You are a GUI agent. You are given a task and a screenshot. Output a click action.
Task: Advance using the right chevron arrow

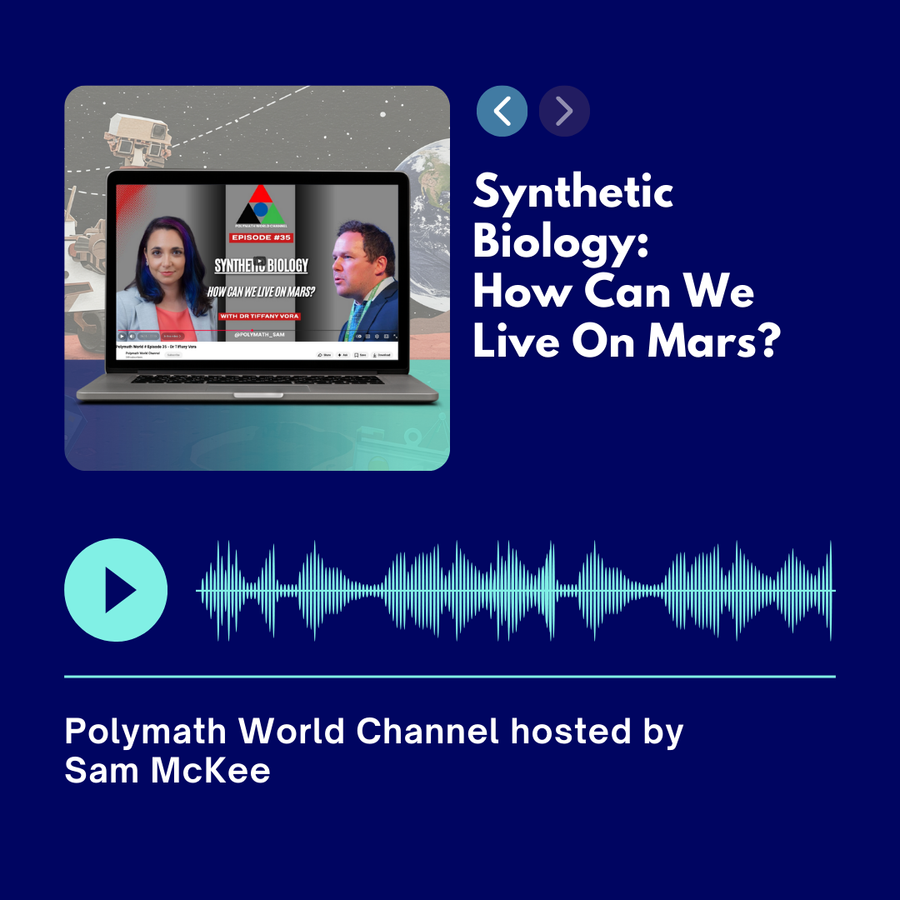[x=564, y=111]
